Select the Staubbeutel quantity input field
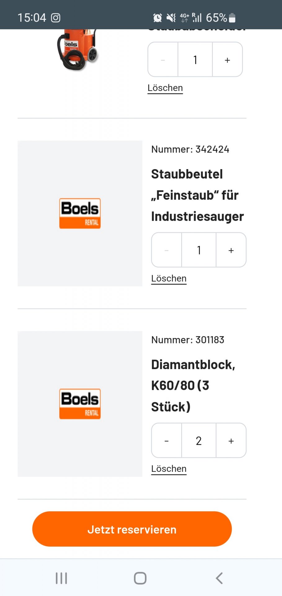The width and height of the screenshot is (282, 596). (199, 250)
